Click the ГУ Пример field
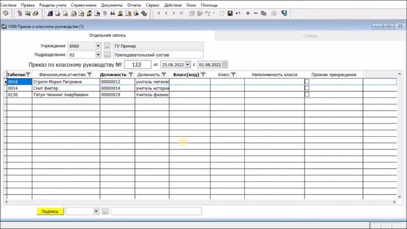This screenshot has width=407, height=229. pos(158,46)
